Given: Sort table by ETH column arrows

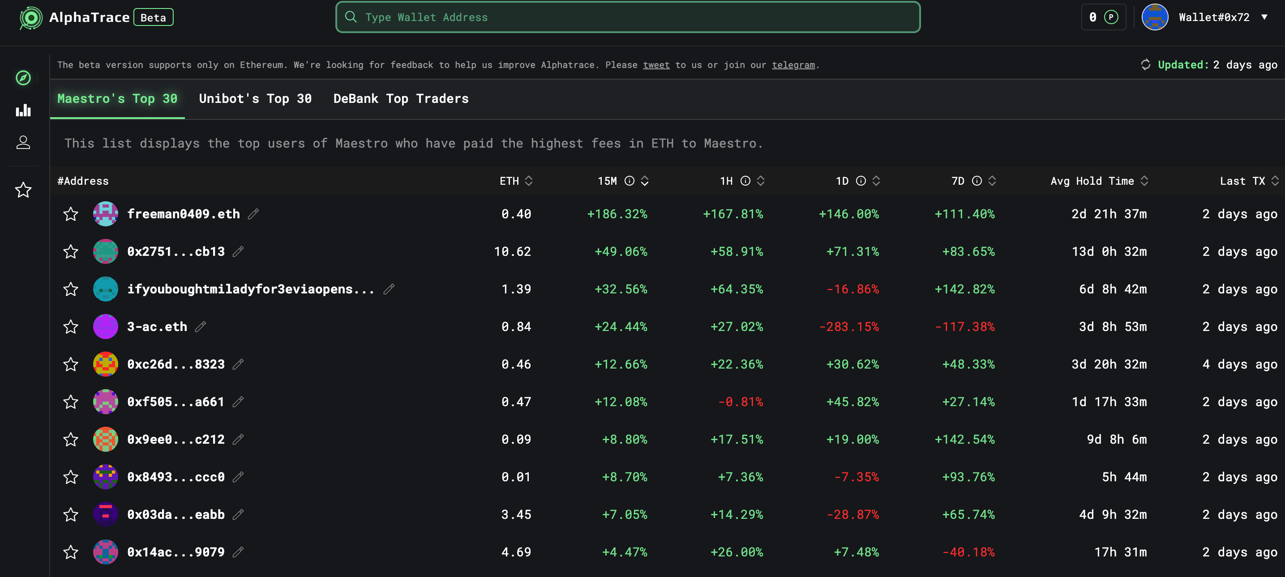Looking at the screenshot, I should coord(529,181).
